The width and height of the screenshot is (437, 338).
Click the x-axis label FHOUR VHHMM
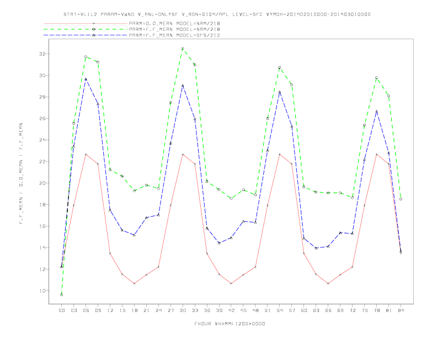click(x=230, y=324)
